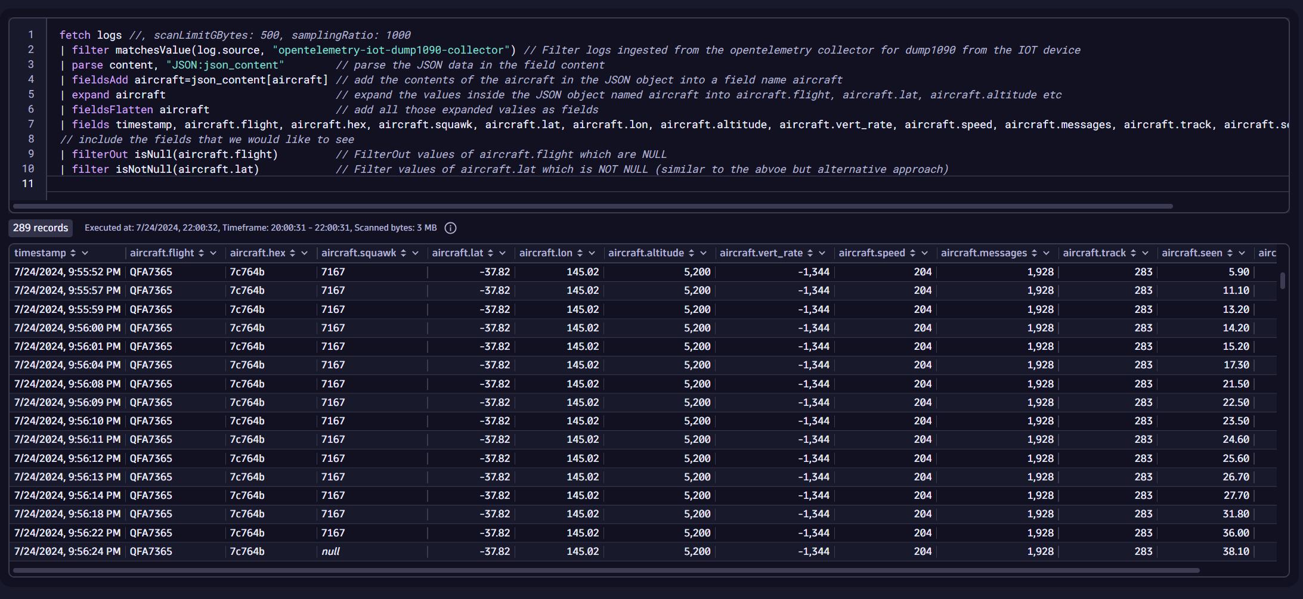
Task: Sort the aircraft.altitude column
Action: click(691, 253)
